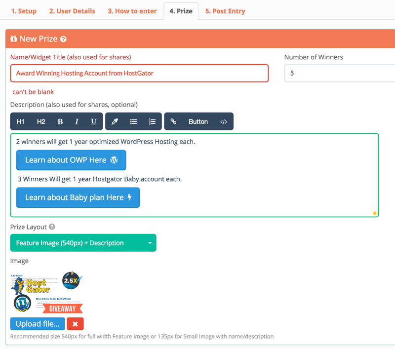Switch to HTML code view
The width and height of the screenshot is (395, 349).
[x=224, y=121]
